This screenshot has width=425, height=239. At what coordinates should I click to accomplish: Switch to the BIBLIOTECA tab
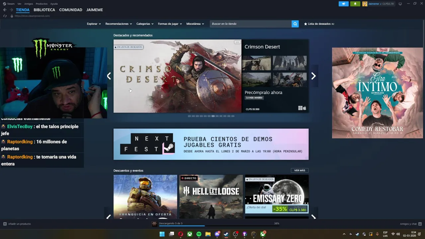pyautogui.click(x=44, y=10)
